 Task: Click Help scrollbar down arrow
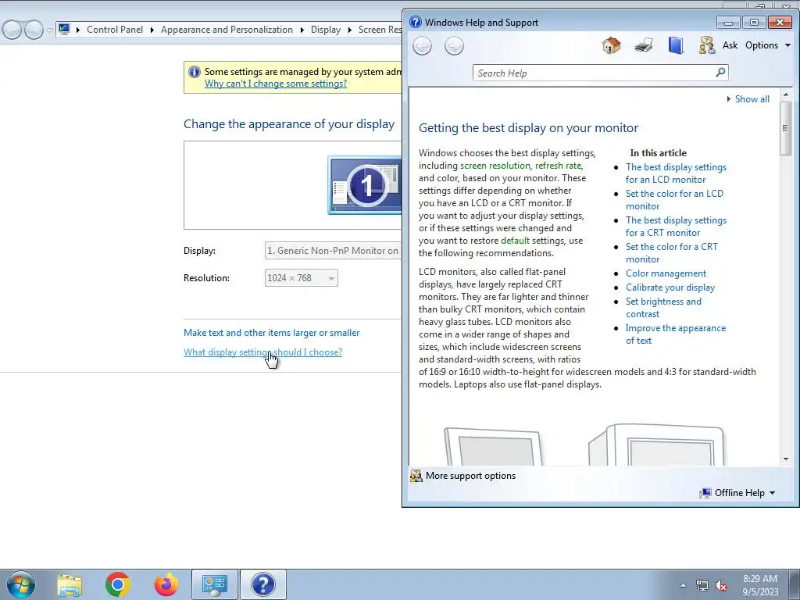pyautogui.click(x=786, y=459)
